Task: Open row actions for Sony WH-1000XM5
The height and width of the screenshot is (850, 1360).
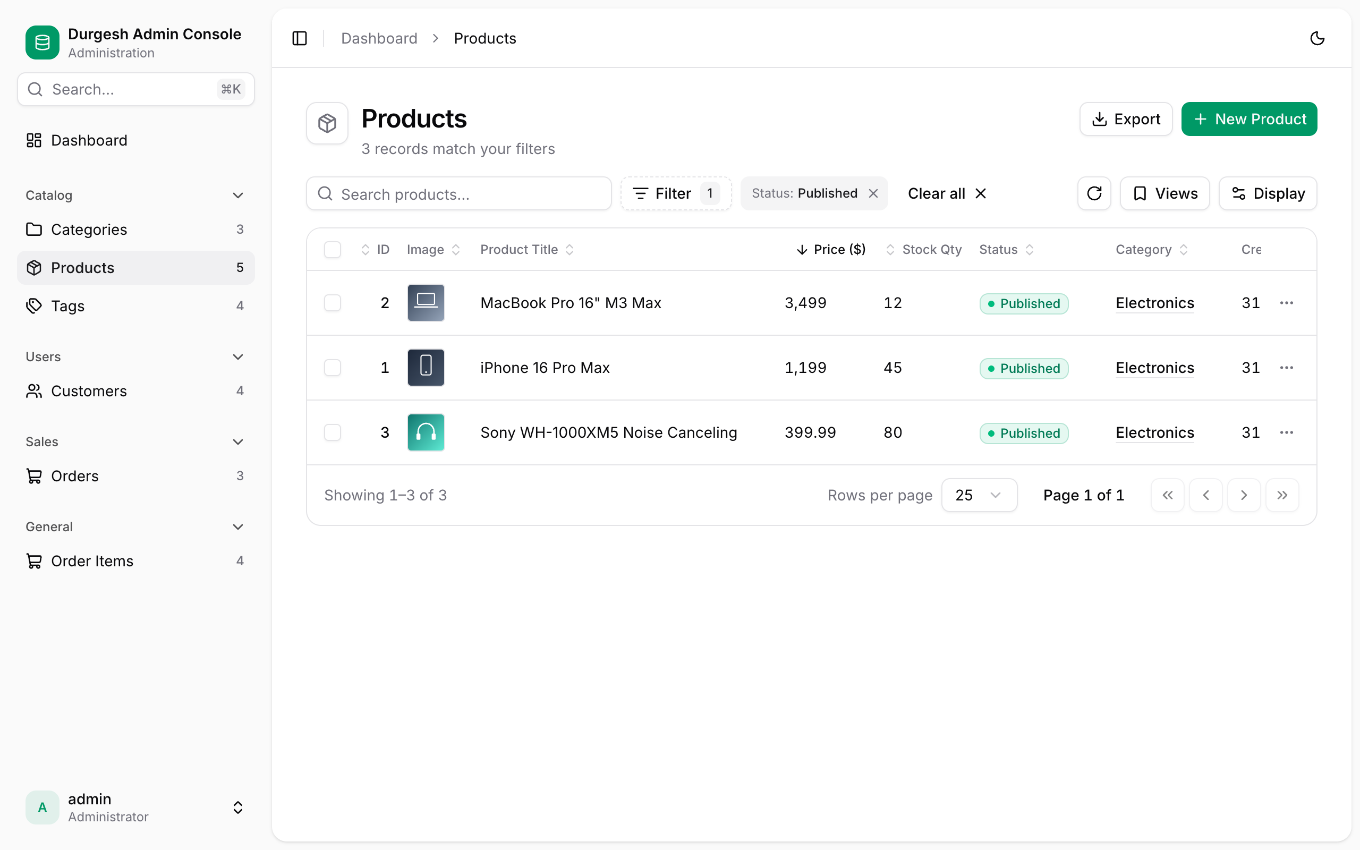Action: click(1286, 432)
